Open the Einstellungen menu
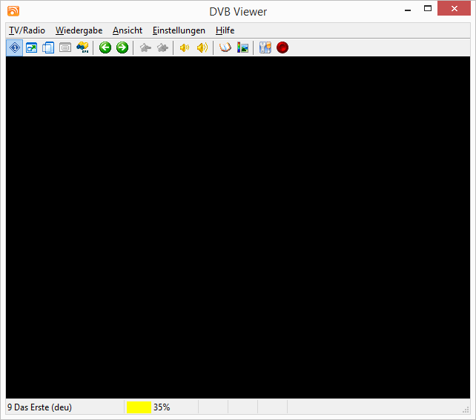Viewport: 476px width, 420px height. pos(179,30)
